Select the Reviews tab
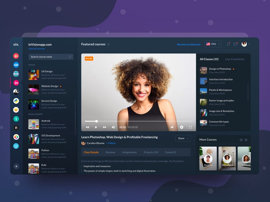 [x=110, y=152]
